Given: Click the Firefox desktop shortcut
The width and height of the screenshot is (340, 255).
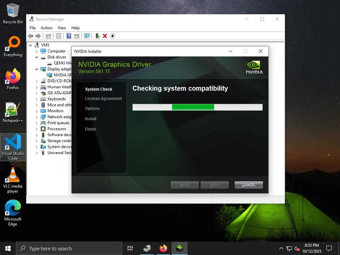Looking at the screenshot, I should coord(13,79).
